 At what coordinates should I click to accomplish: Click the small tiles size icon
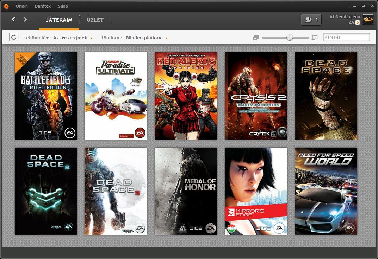(x=256, y=38)
